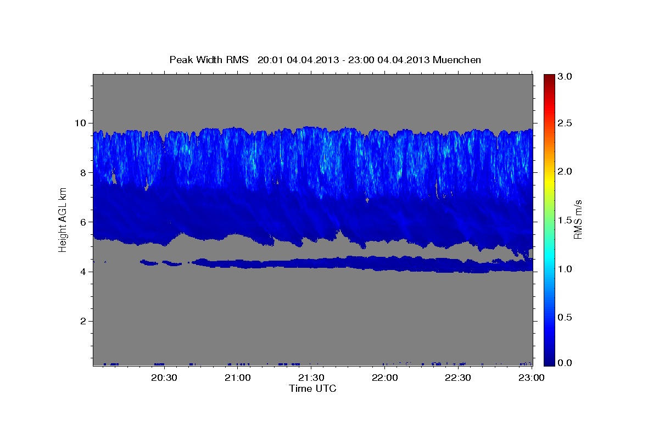Click the colorbar label '1.5'

(x=566, y=220)
